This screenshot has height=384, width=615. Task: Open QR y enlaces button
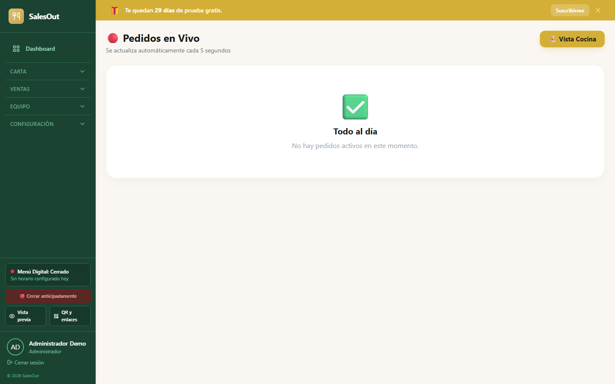pyautogui.click(x=70, y=316)
